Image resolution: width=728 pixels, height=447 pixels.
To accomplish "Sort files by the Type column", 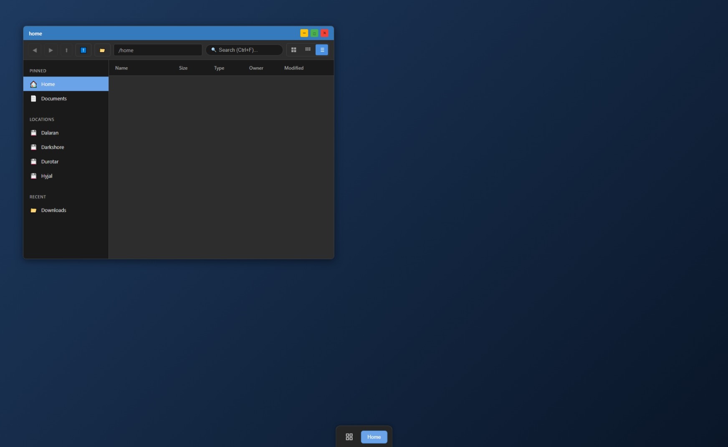I will (219, 68).
